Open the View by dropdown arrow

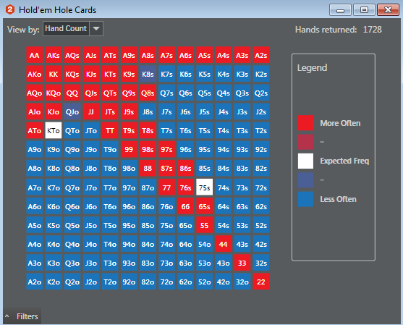pyautogui.click(x=96, y=28)
